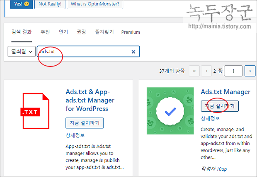Click the Yes! button with smiley
257x177 pixels.
tap(22, 4)
